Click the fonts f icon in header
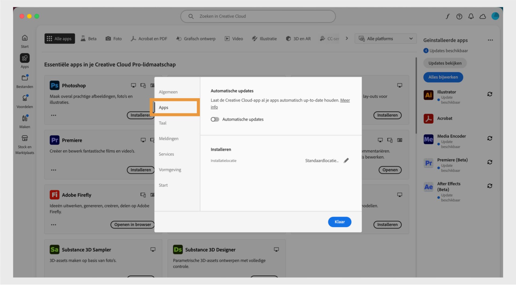This screenshot has height=285, width=516. [x=447, y=16]
